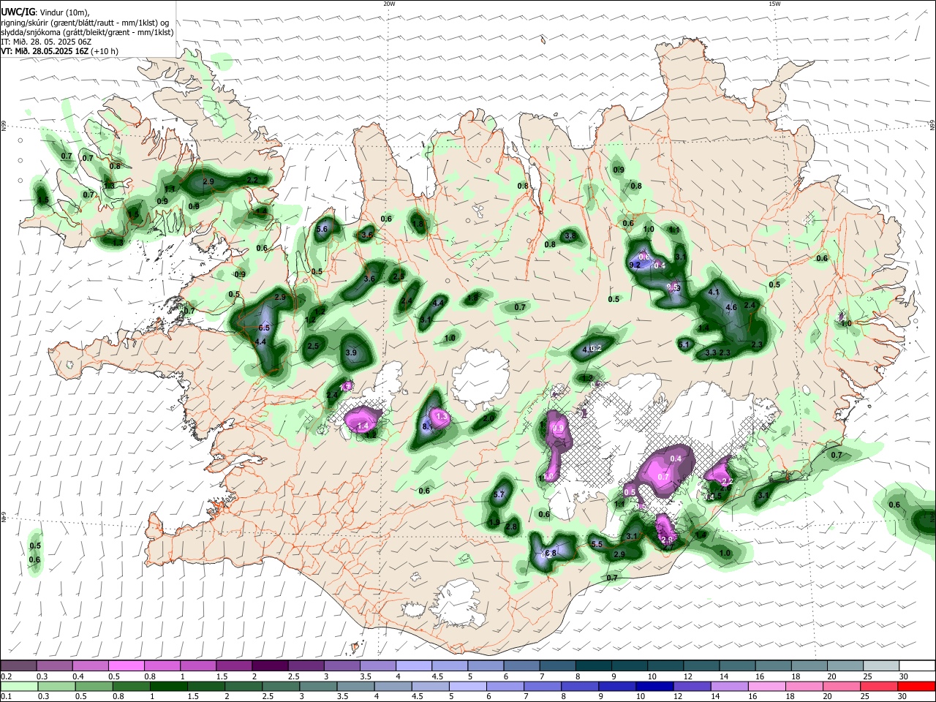Click the 5.7 precipitation value on the map

(499, 495)
